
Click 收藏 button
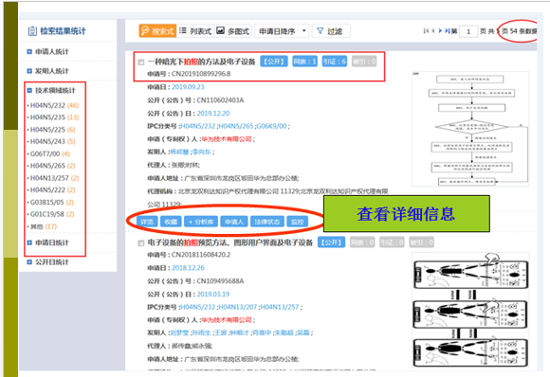point(171,222)
